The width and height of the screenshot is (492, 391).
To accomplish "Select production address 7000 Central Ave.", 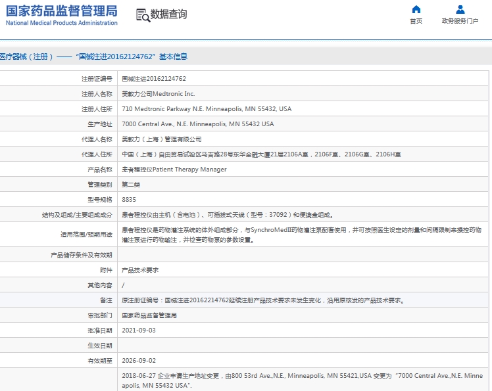I will (x=198, y=124).
